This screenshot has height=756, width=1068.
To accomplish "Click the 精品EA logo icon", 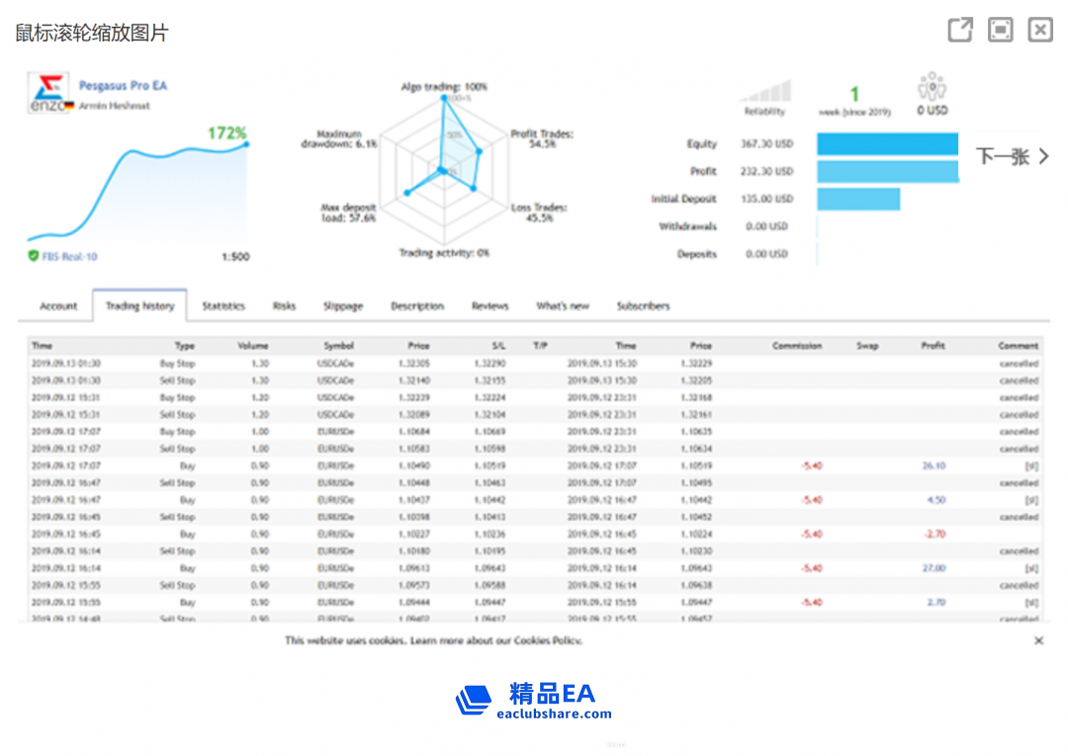I will tap(474, 700).
